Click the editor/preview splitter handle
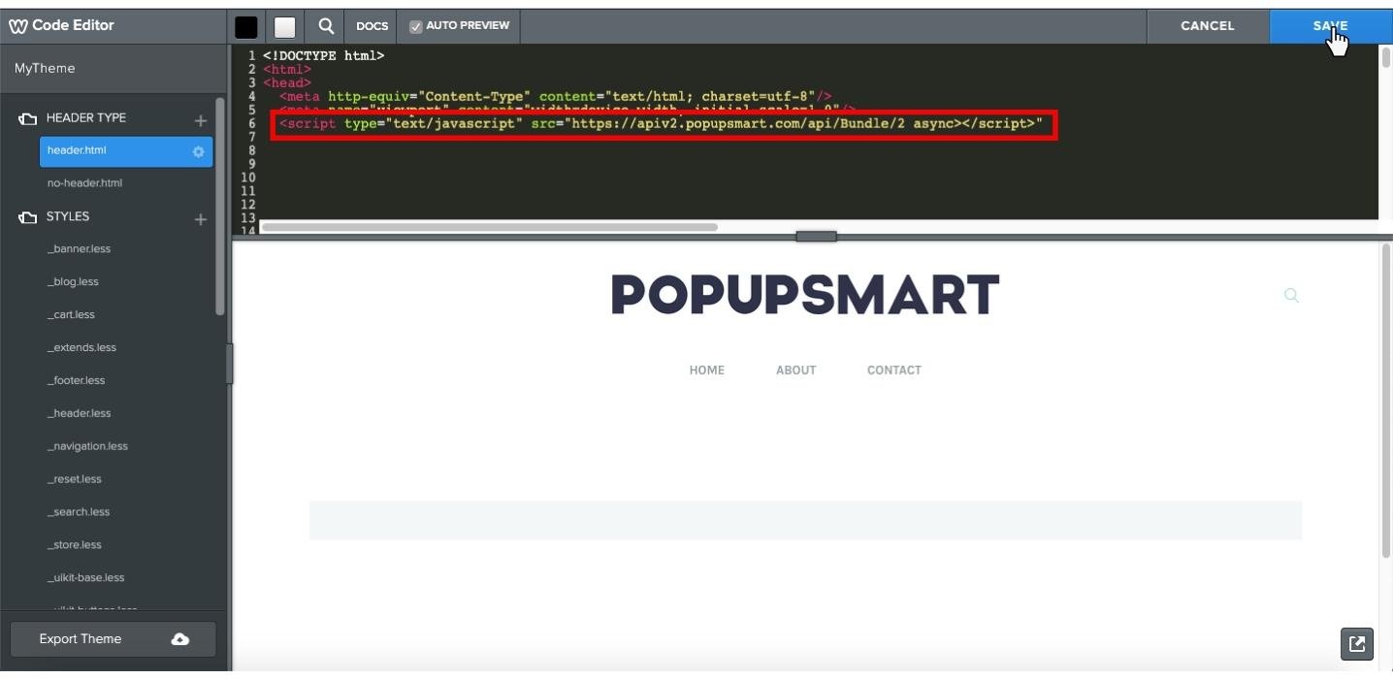 (x=816, y=237)
